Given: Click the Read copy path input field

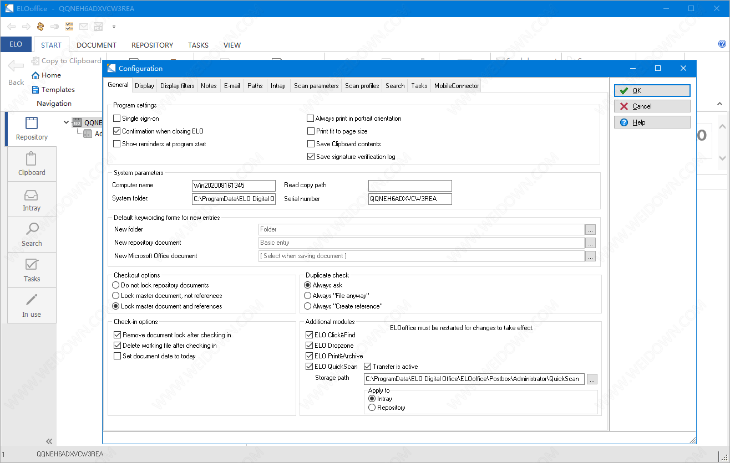Looking at the screenshot, I should pos(410,186).
